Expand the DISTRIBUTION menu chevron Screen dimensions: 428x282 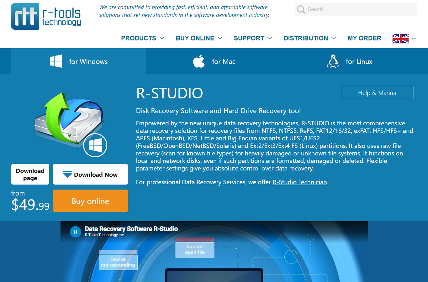(334, 38)
